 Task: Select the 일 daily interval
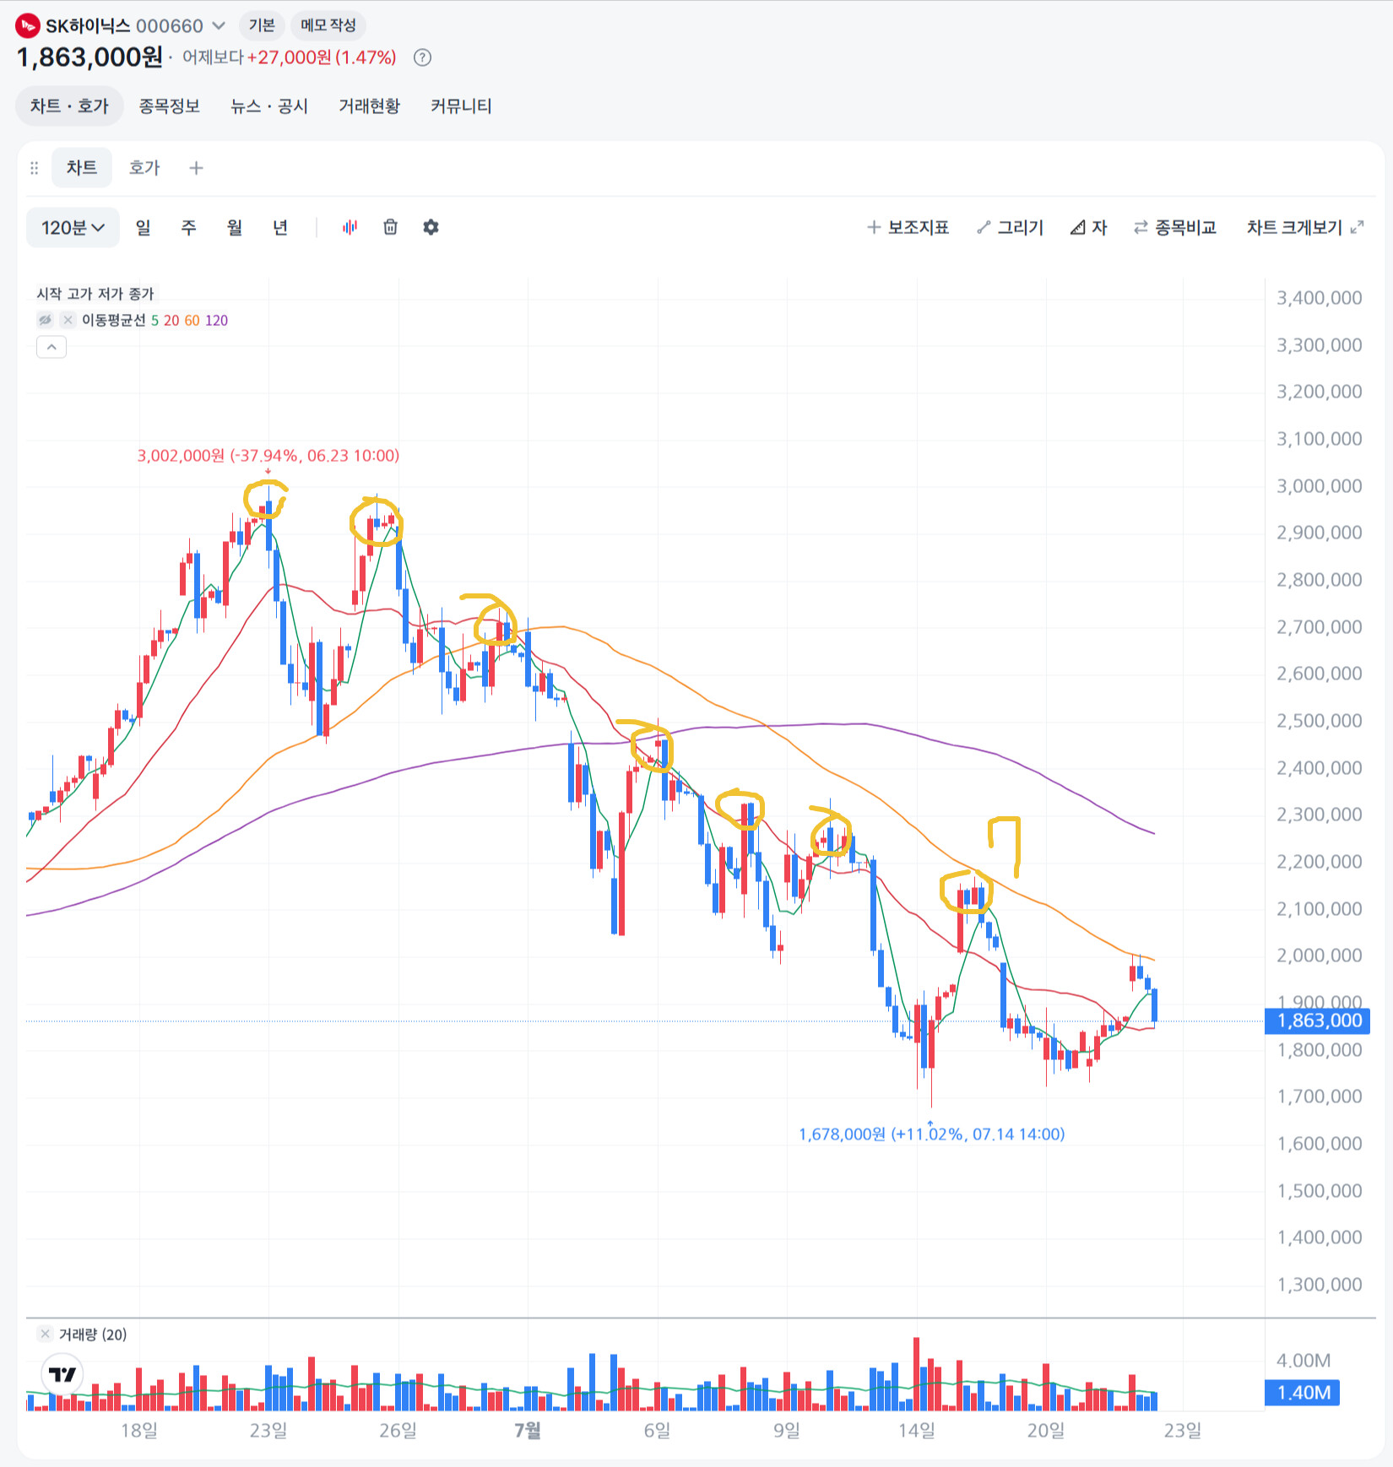[144, 228]
